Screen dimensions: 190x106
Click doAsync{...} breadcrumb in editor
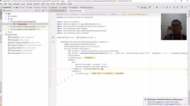(115, 14)
